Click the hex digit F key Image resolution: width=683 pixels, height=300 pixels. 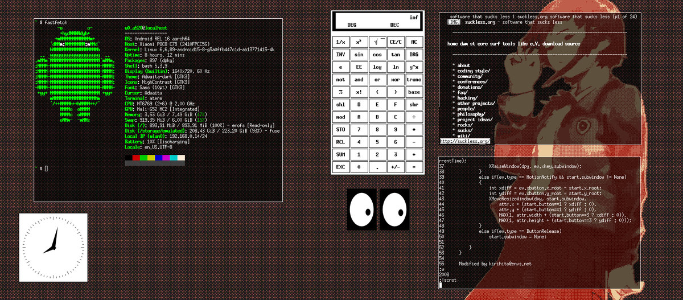[396, 105]
